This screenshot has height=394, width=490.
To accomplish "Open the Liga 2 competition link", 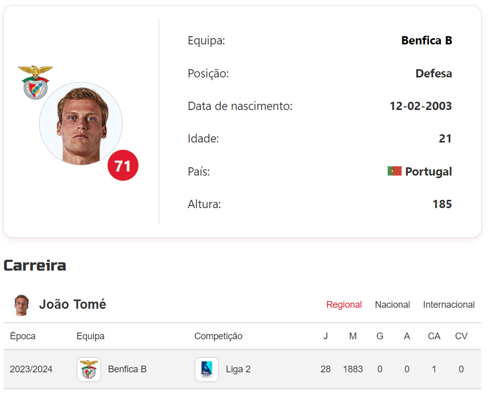I will [x=238, y=369].
